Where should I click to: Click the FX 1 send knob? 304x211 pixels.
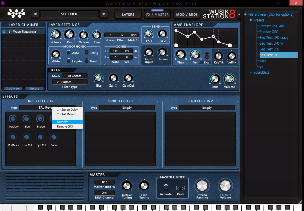click(149, 34)
